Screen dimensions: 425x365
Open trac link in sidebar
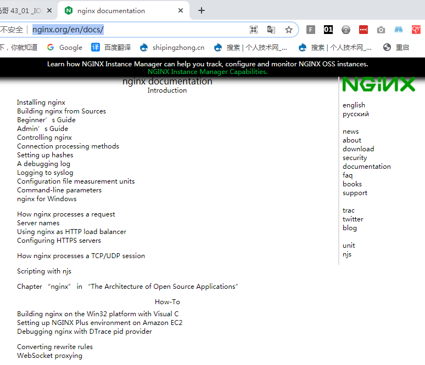(x=349, y=210)
